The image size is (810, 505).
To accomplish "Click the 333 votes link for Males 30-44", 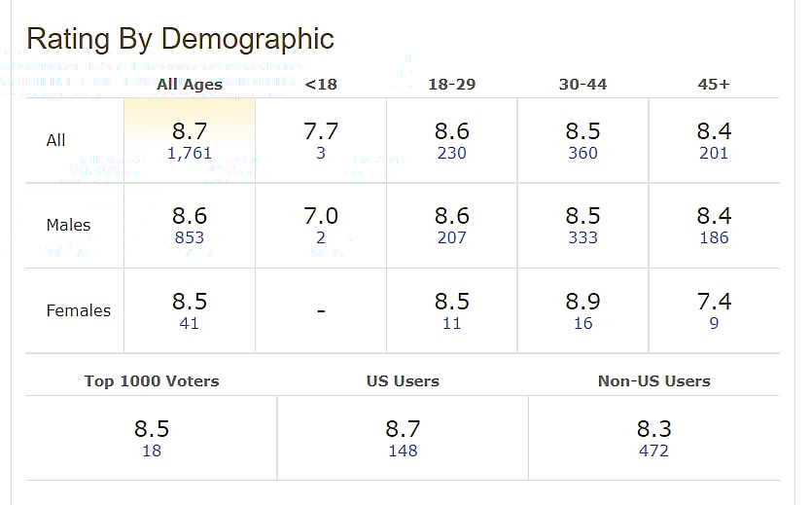I will [583, 237].
